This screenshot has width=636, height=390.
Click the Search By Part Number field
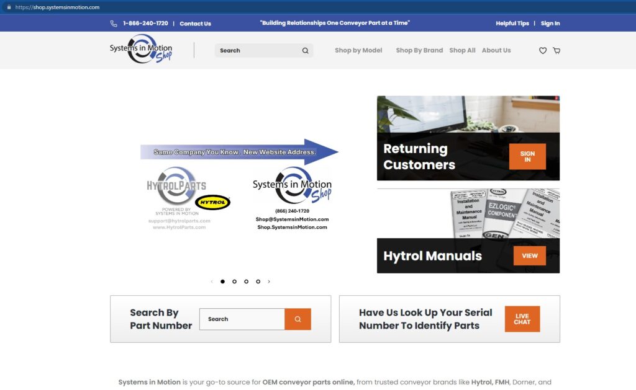242,319
